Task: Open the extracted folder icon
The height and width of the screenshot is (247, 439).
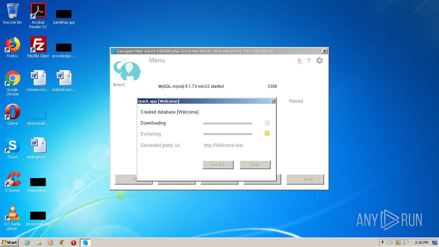Action: 267,133
